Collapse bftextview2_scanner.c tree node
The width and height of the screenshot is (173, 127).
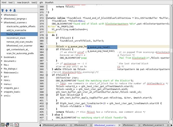2,23
